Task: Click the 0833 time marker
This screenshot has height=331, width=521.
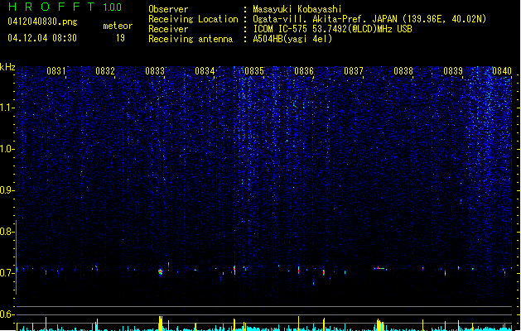Action: coord(155,71)
